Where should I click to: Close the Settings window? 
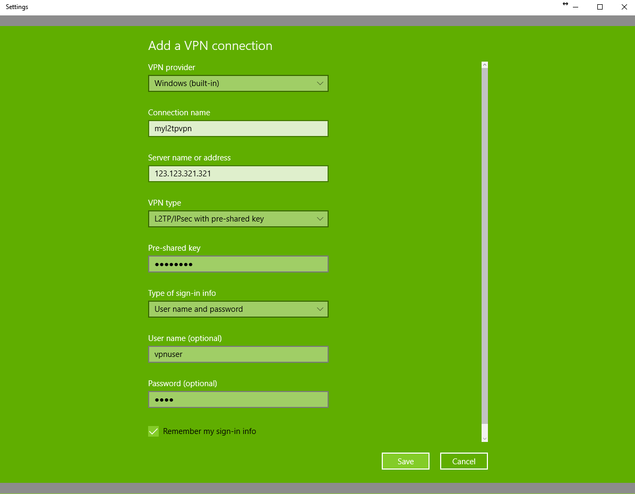[624, 7]
